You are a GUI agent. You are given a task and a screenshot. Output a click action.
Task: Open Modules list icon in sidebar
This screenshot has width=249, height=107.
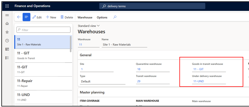pyautogui.click(x=7, y=58)
